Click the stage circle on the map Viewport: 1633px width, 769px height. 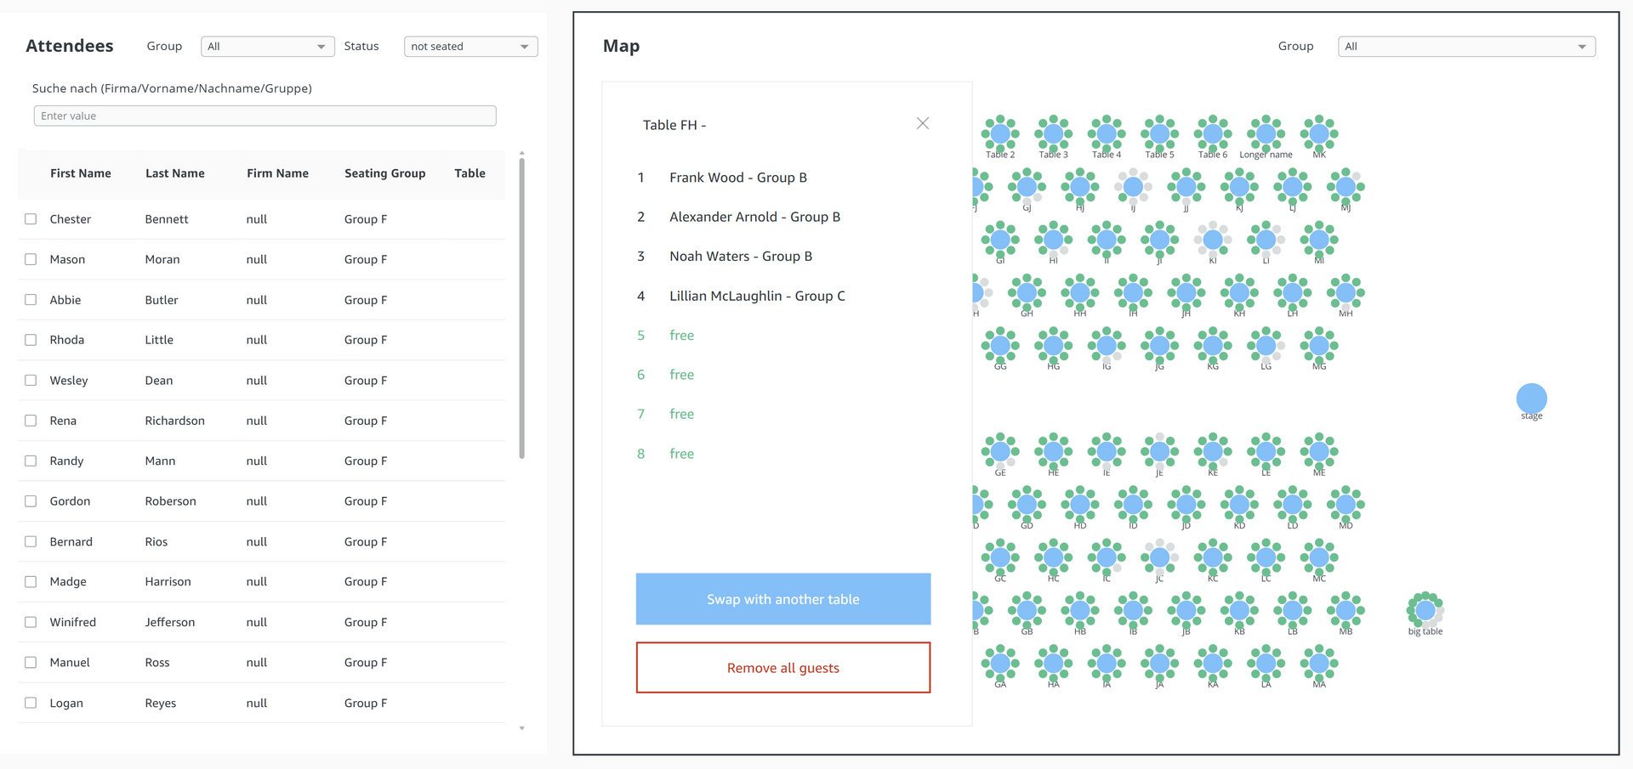click(x=1531, y=398)
